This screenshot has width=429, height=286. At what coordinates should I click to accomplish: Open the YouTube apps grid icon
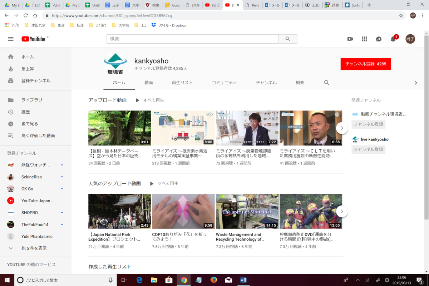pyautogui.click(x=364, y=39)
